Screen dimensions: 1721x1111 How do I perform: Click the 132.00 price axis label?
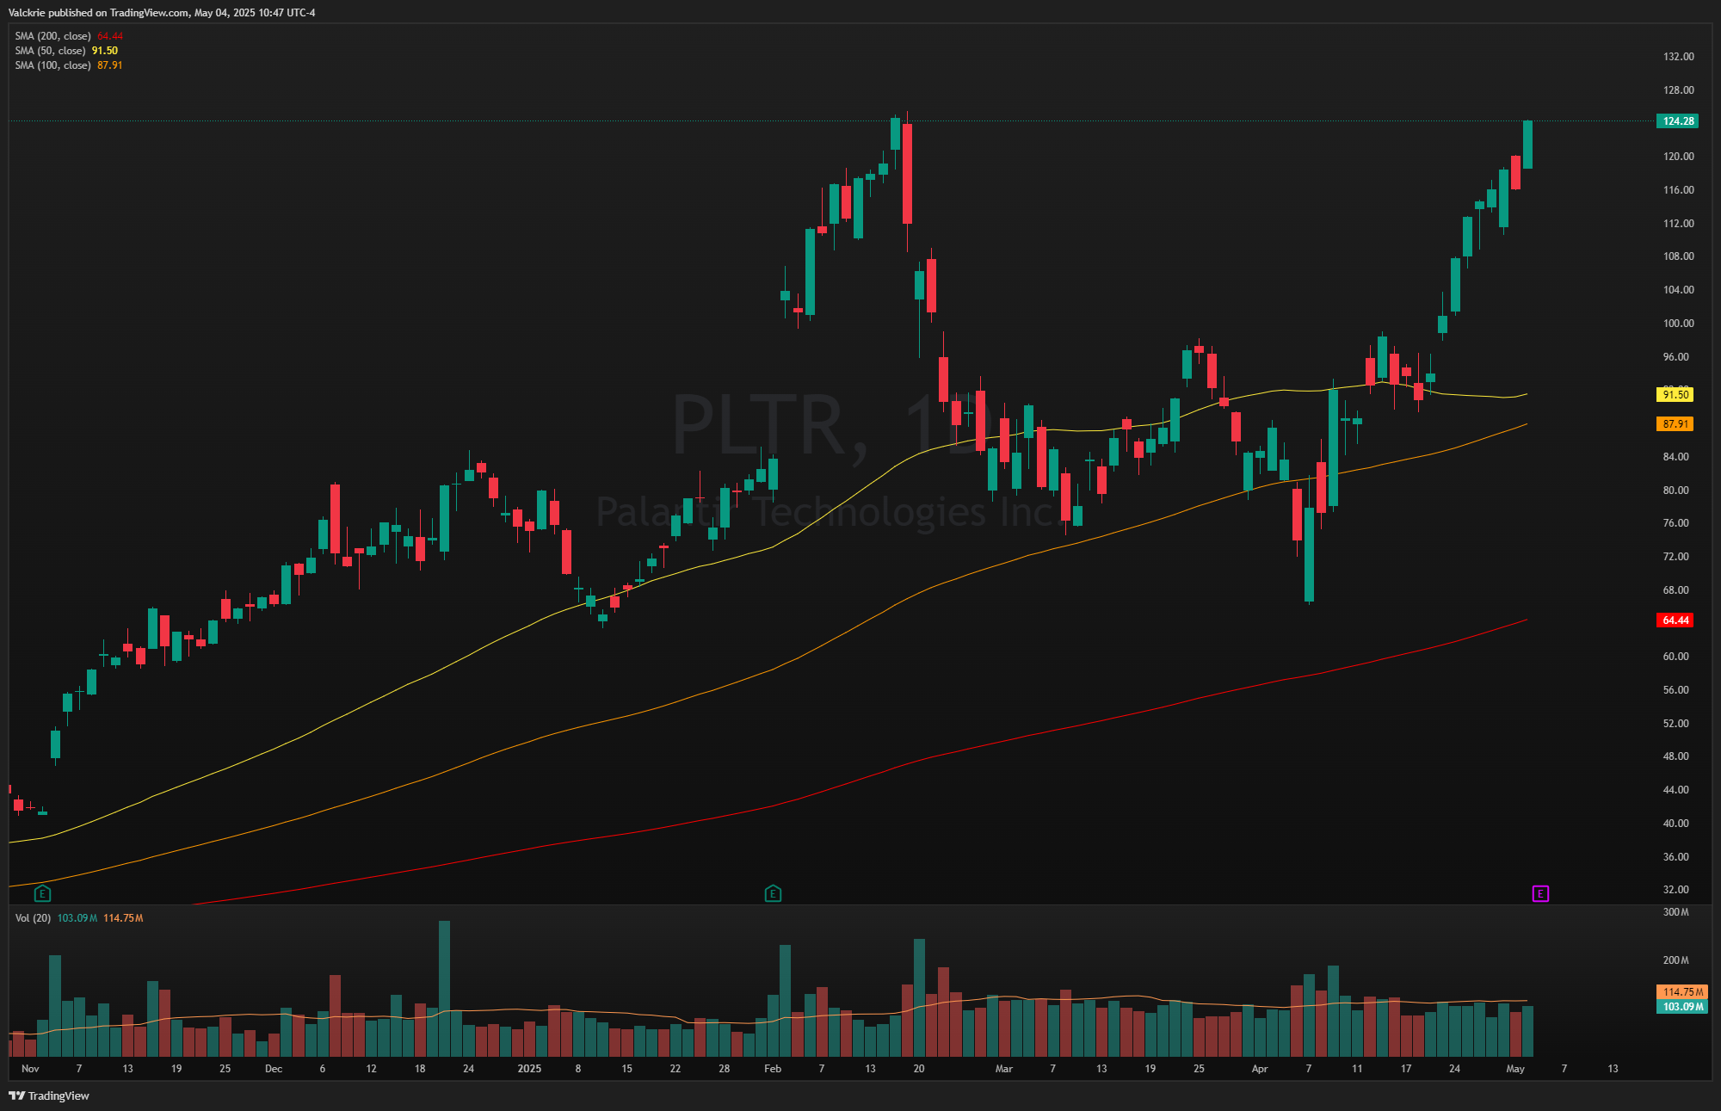pyautogui.click(x=1678, y=57)
